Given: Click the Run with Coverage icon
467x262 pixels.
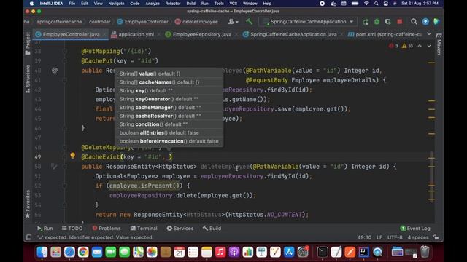Looking at the screenshot, I should click(x=387, y=22).
